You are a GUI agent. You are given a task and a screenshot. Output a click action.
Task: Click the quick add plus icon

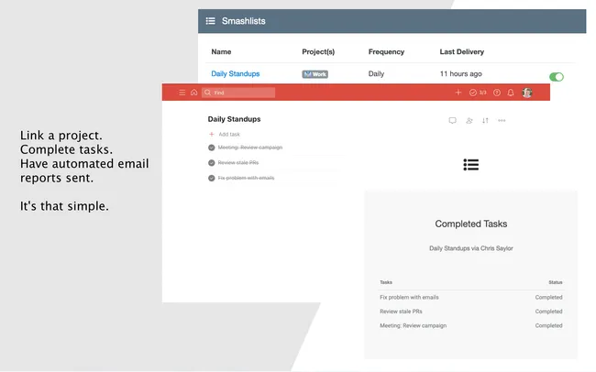pyautogui.click(x=458, y=93)
